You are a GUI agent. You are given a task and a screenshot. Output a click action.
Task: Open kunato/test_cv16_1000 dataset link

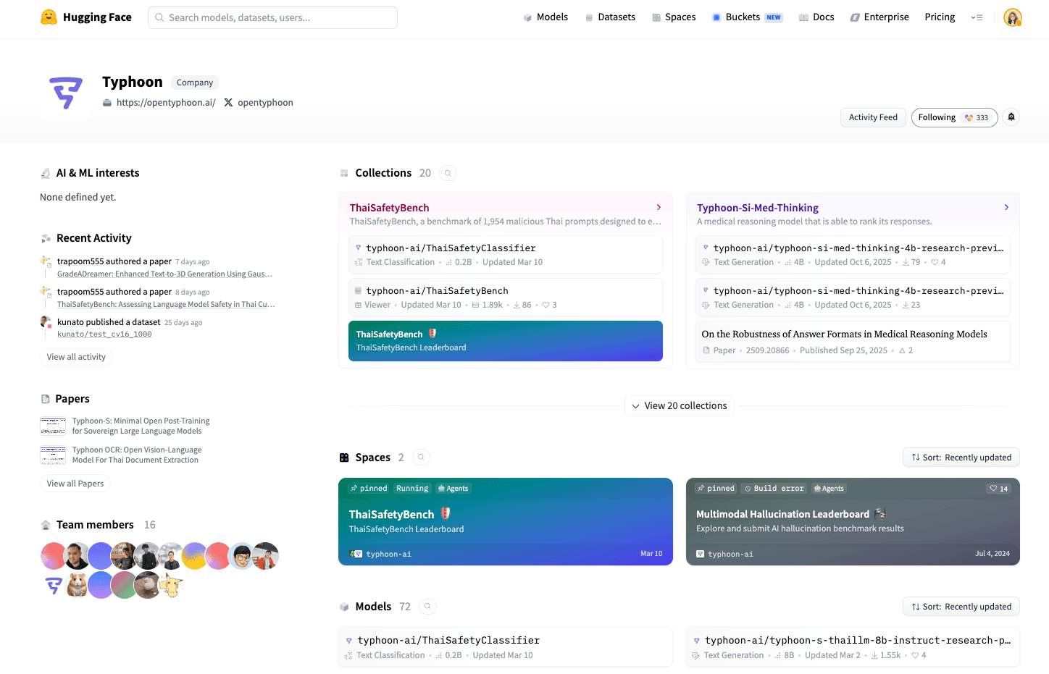(x=104, y=334)
